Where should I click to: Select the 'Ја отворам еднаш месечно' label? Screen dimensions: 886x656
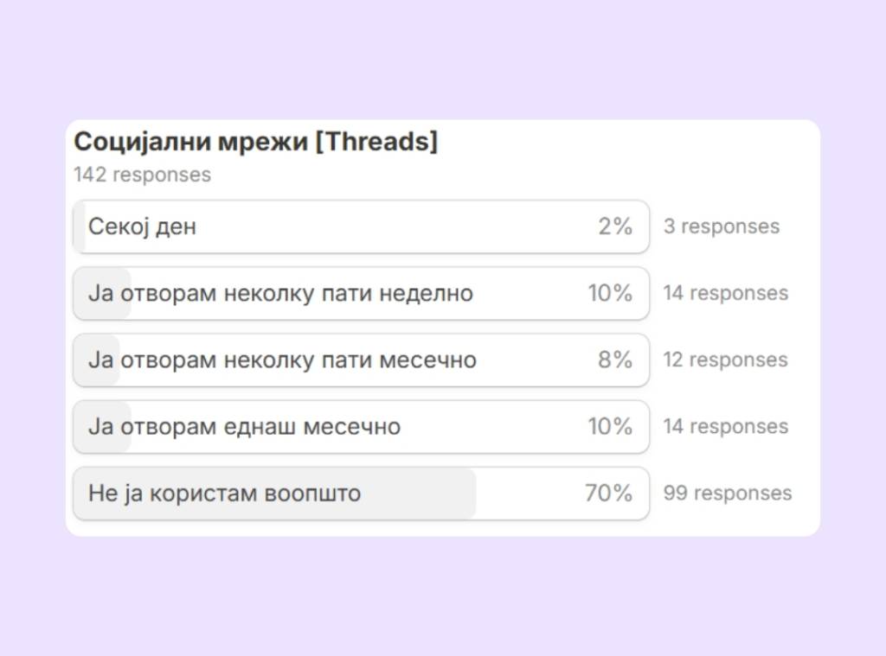click(244, 426)
